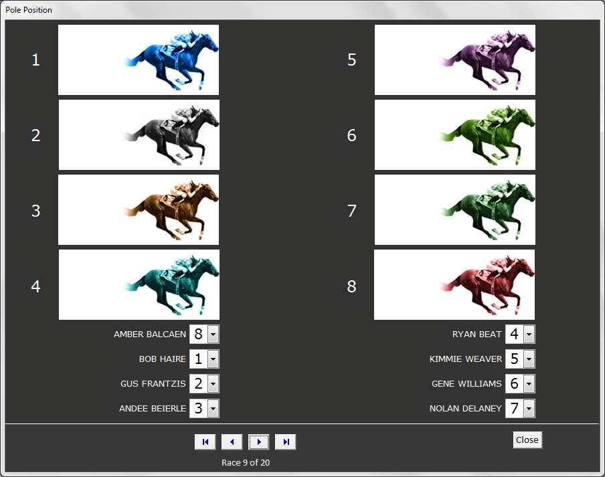This screenshot has height=477, width=605.
Task: Expand Nolan Delaney's position dropdown
Action: pyautogui.click(x=529, y=408)
